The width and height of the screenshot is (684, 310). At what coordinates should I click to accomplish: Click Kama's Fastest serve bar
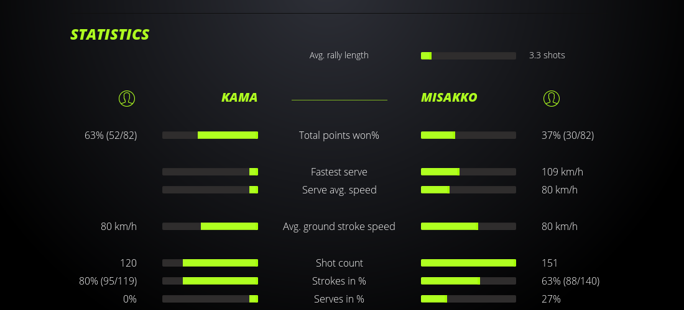pos(210,172)
